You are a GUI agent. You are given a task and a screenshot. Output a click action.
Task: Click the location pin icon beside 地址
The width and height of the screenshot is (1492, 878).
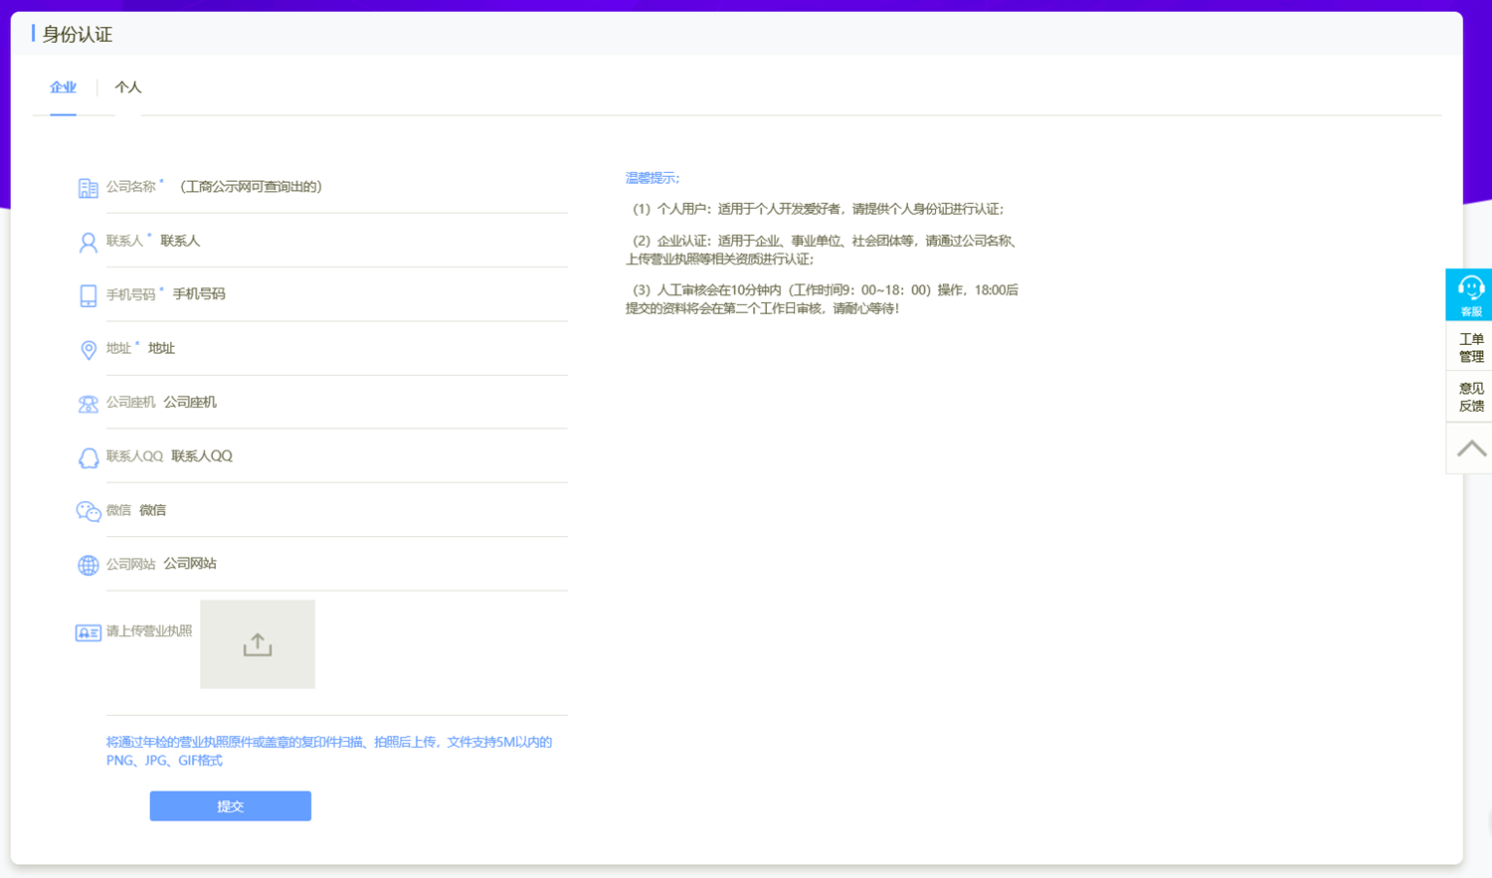pos(88,349)
